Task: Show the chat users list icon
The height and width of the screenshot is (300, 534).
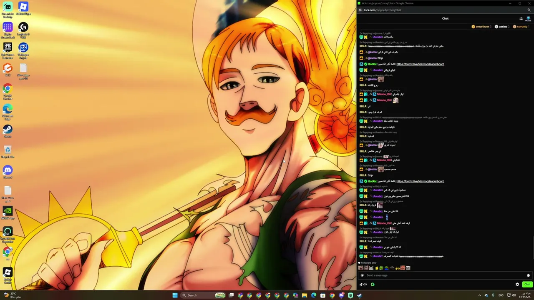Action: (521, 18)
